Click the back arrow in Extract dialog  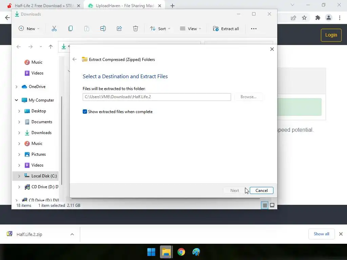pyautogui.click(x=75, y=59)
